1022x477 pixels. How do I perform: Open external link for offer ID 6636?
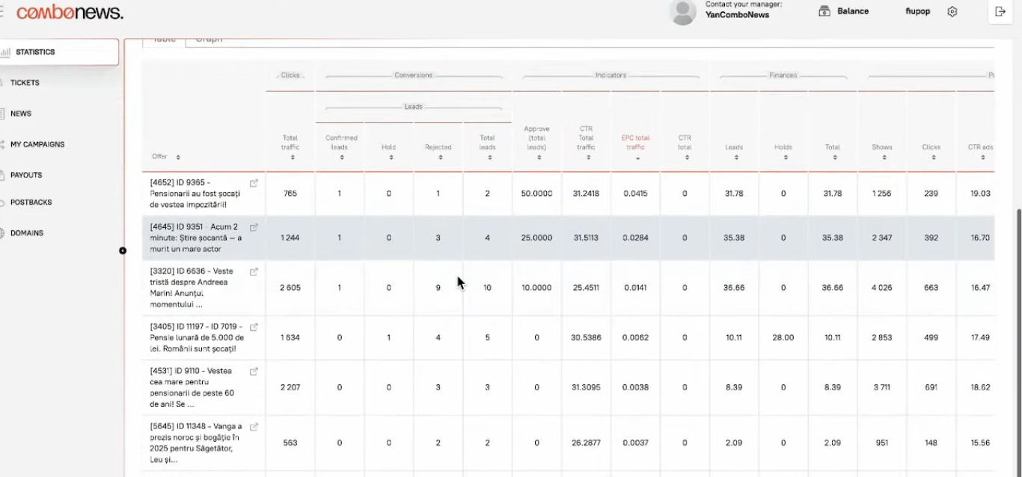[x=254, y=272]
